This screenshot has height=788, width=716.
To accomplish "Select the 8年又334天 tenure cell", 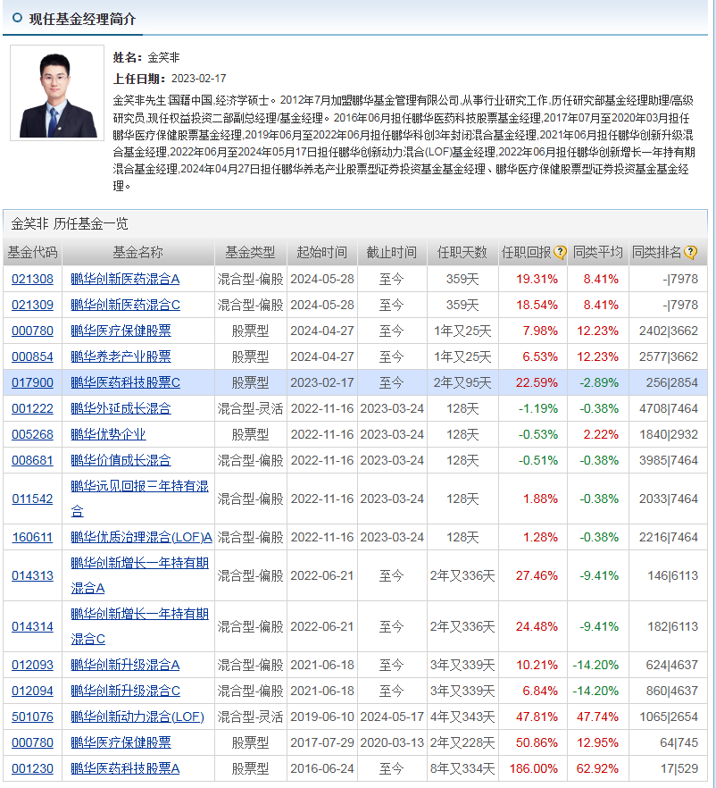I will 462,768.
